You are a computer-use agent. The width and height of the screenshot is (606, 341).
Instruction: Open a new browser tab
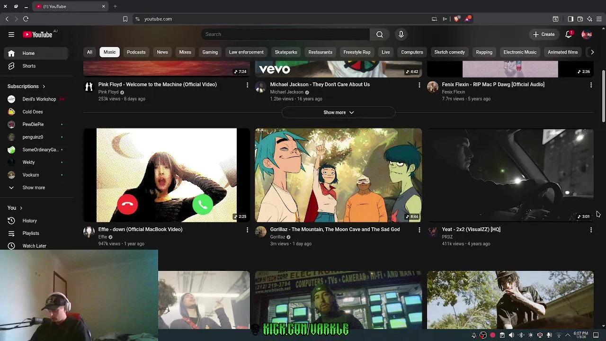115,7
